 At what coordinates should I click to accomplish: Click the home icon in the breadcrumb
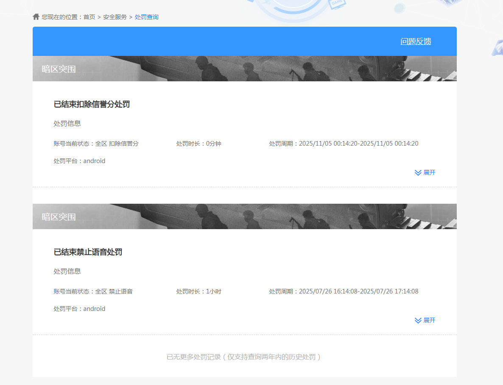click(x=36, y=17)
